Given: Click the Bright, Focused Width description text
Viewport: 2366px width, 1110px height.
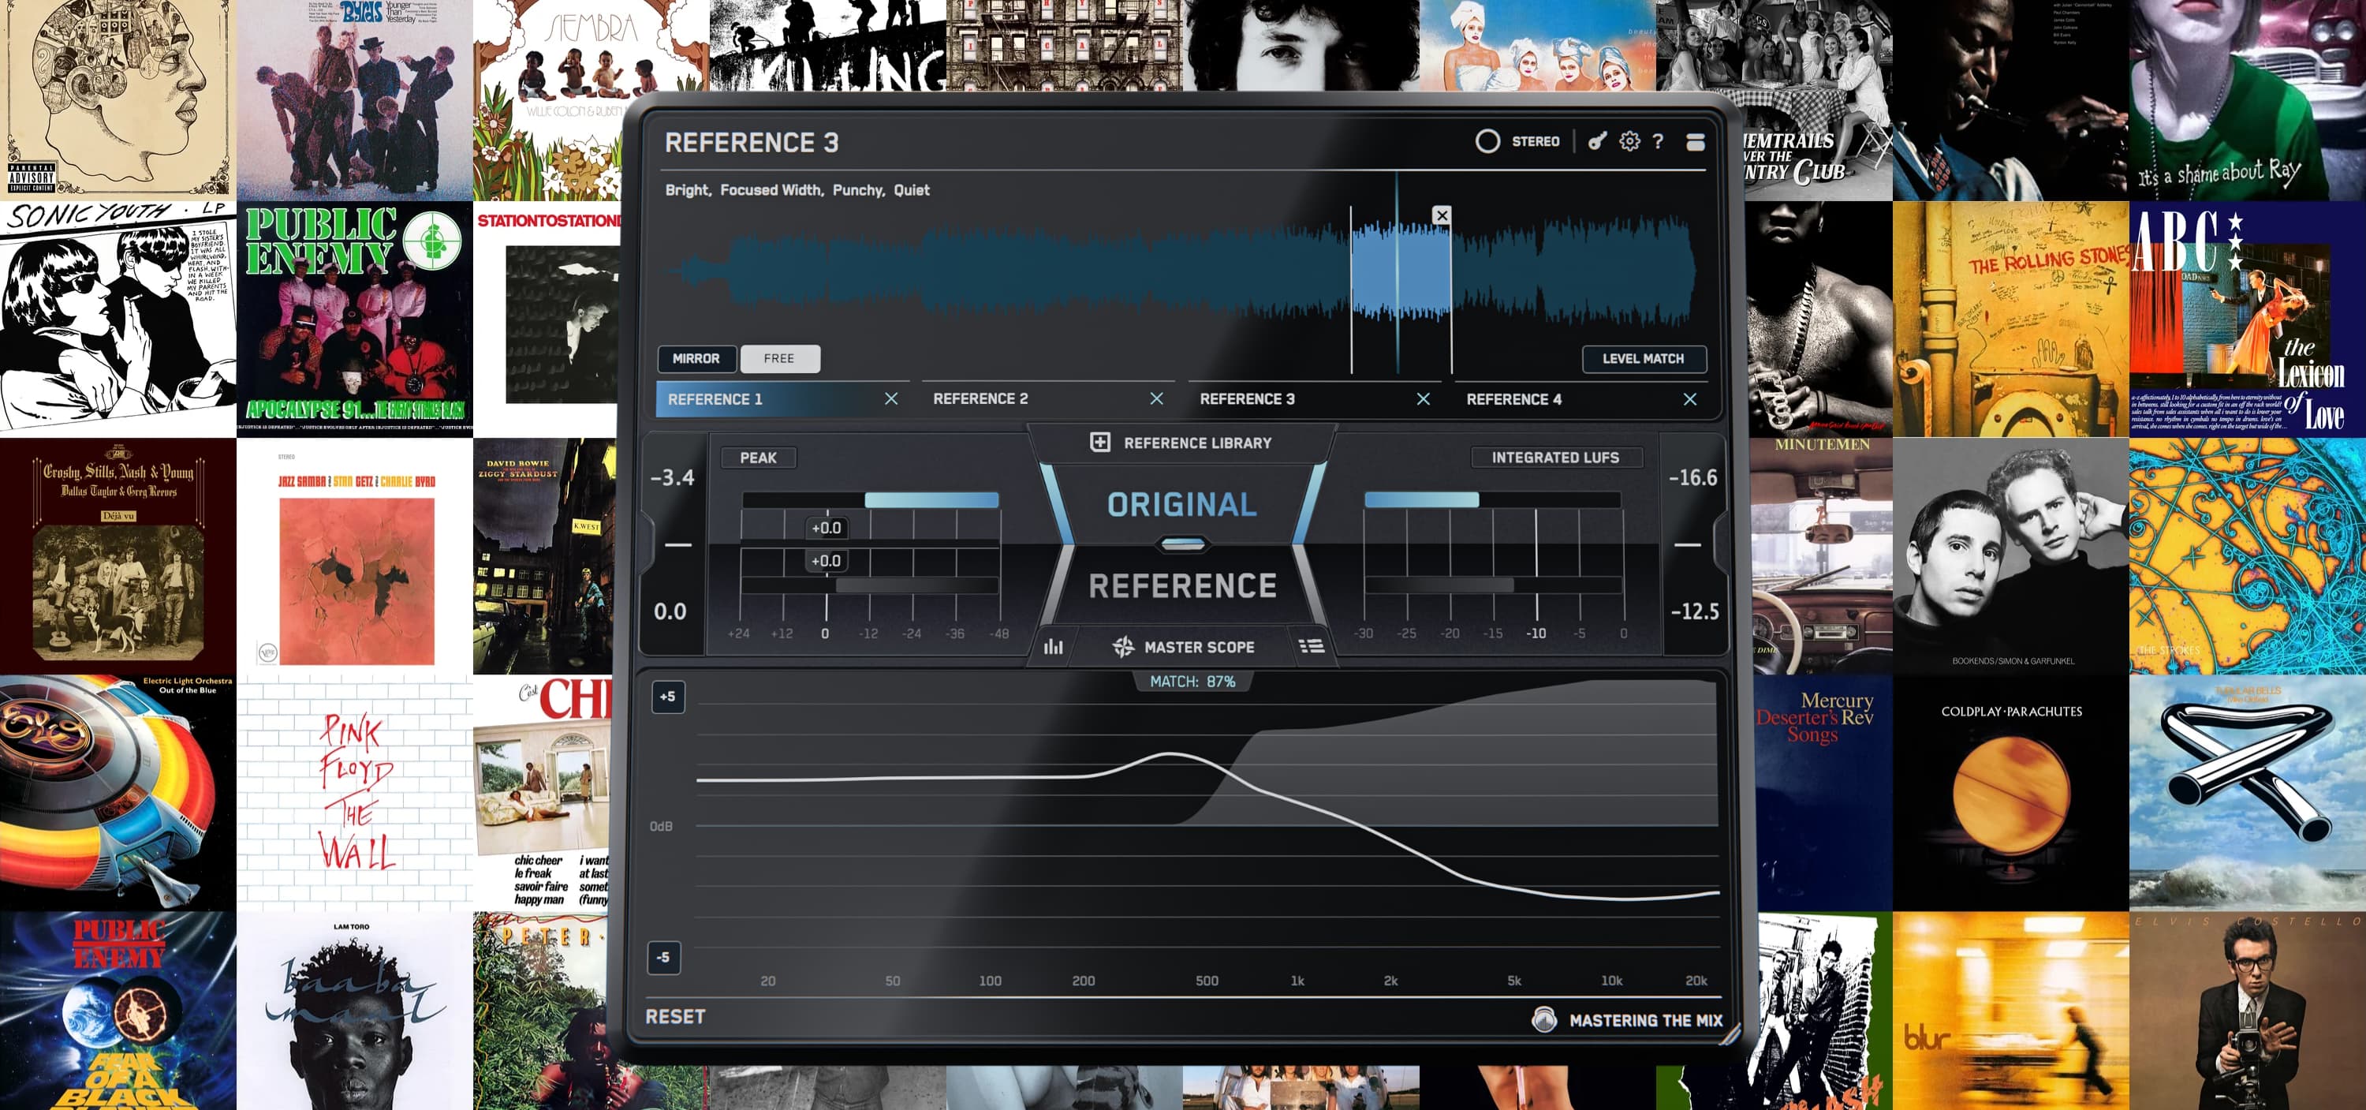Looking at the screenshot, I should click(797, 190).
